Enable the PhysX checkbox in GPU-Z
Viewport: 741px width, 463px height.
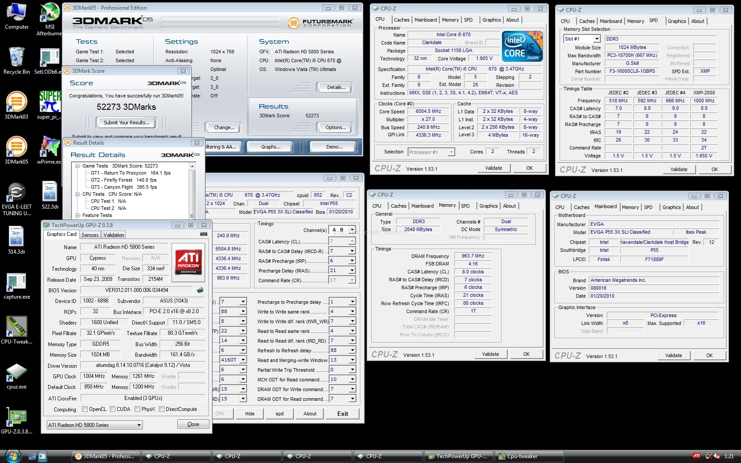coord(137,409)
